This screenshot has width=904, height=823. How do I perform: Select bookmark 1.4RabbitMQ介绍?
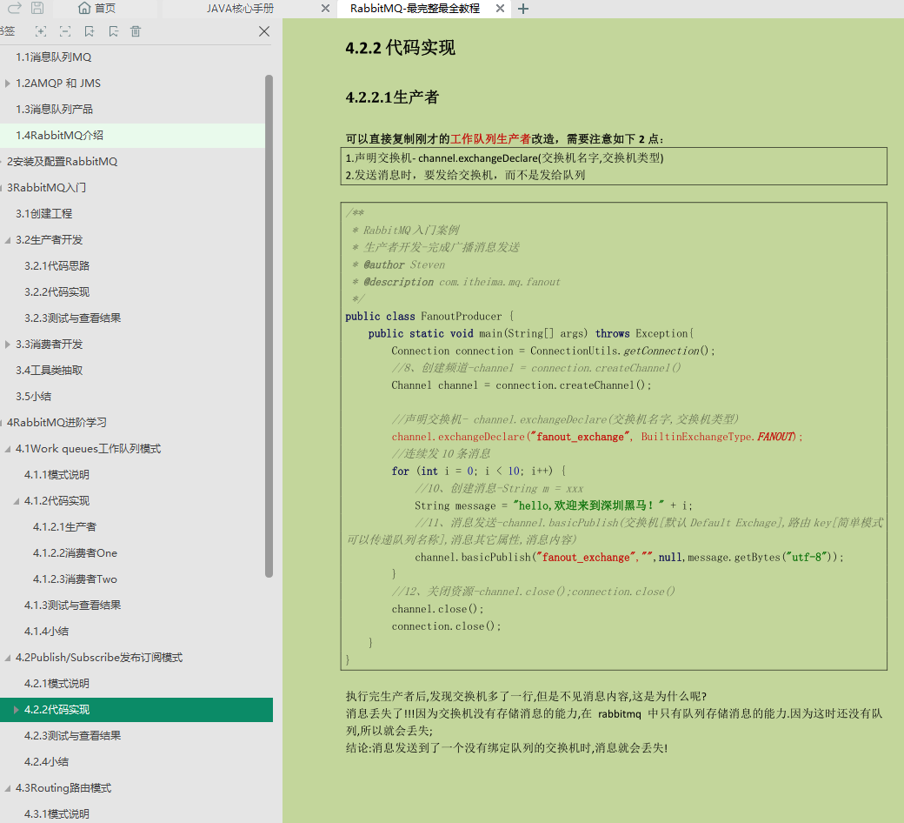pyautogui.click(x=59, y=135)
